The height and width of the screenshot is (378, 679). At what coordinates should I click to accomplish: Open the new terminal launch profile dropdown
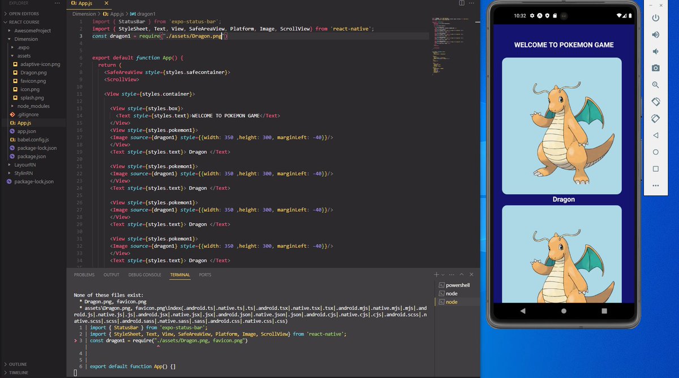coord(442,275)
